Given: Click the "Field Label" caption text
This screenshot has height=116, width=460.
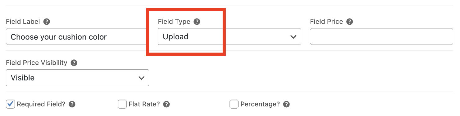Looking at the screenshot, I should click(x=23, y=22).
